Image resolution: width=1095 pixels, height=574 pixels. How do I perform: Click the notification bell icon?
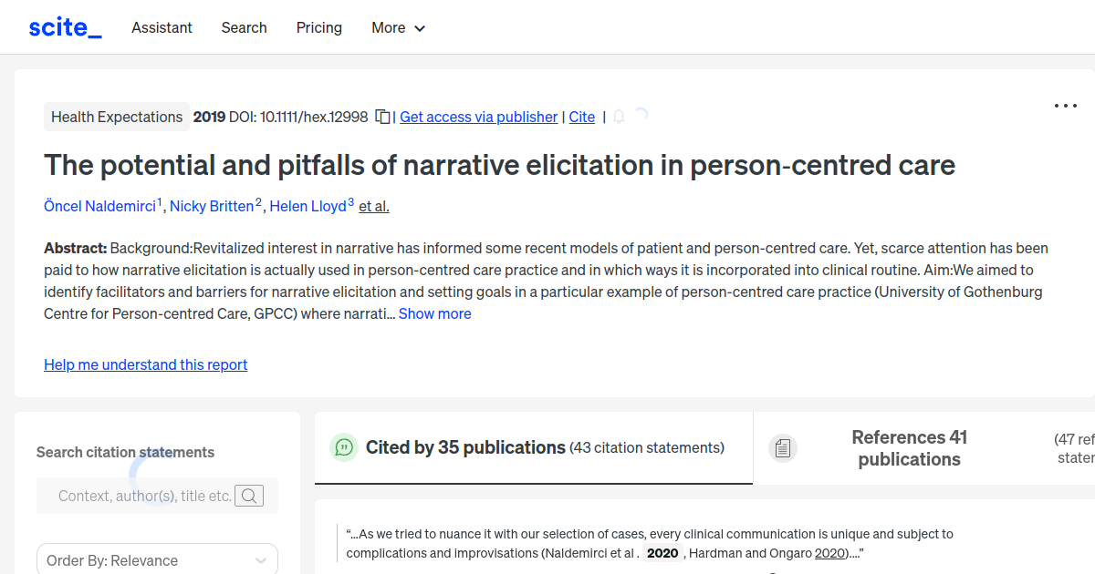(x=619, y=117)
